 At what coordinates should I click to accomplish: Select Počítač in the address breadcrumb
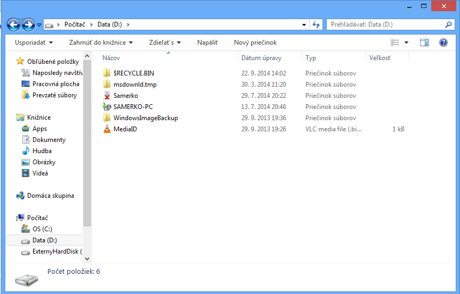75,24
